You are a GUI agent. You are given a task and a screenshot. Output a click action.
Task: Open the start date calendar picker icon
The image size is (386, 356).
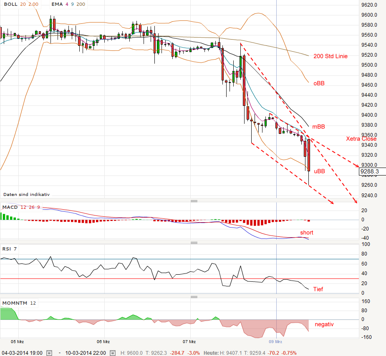49,353
